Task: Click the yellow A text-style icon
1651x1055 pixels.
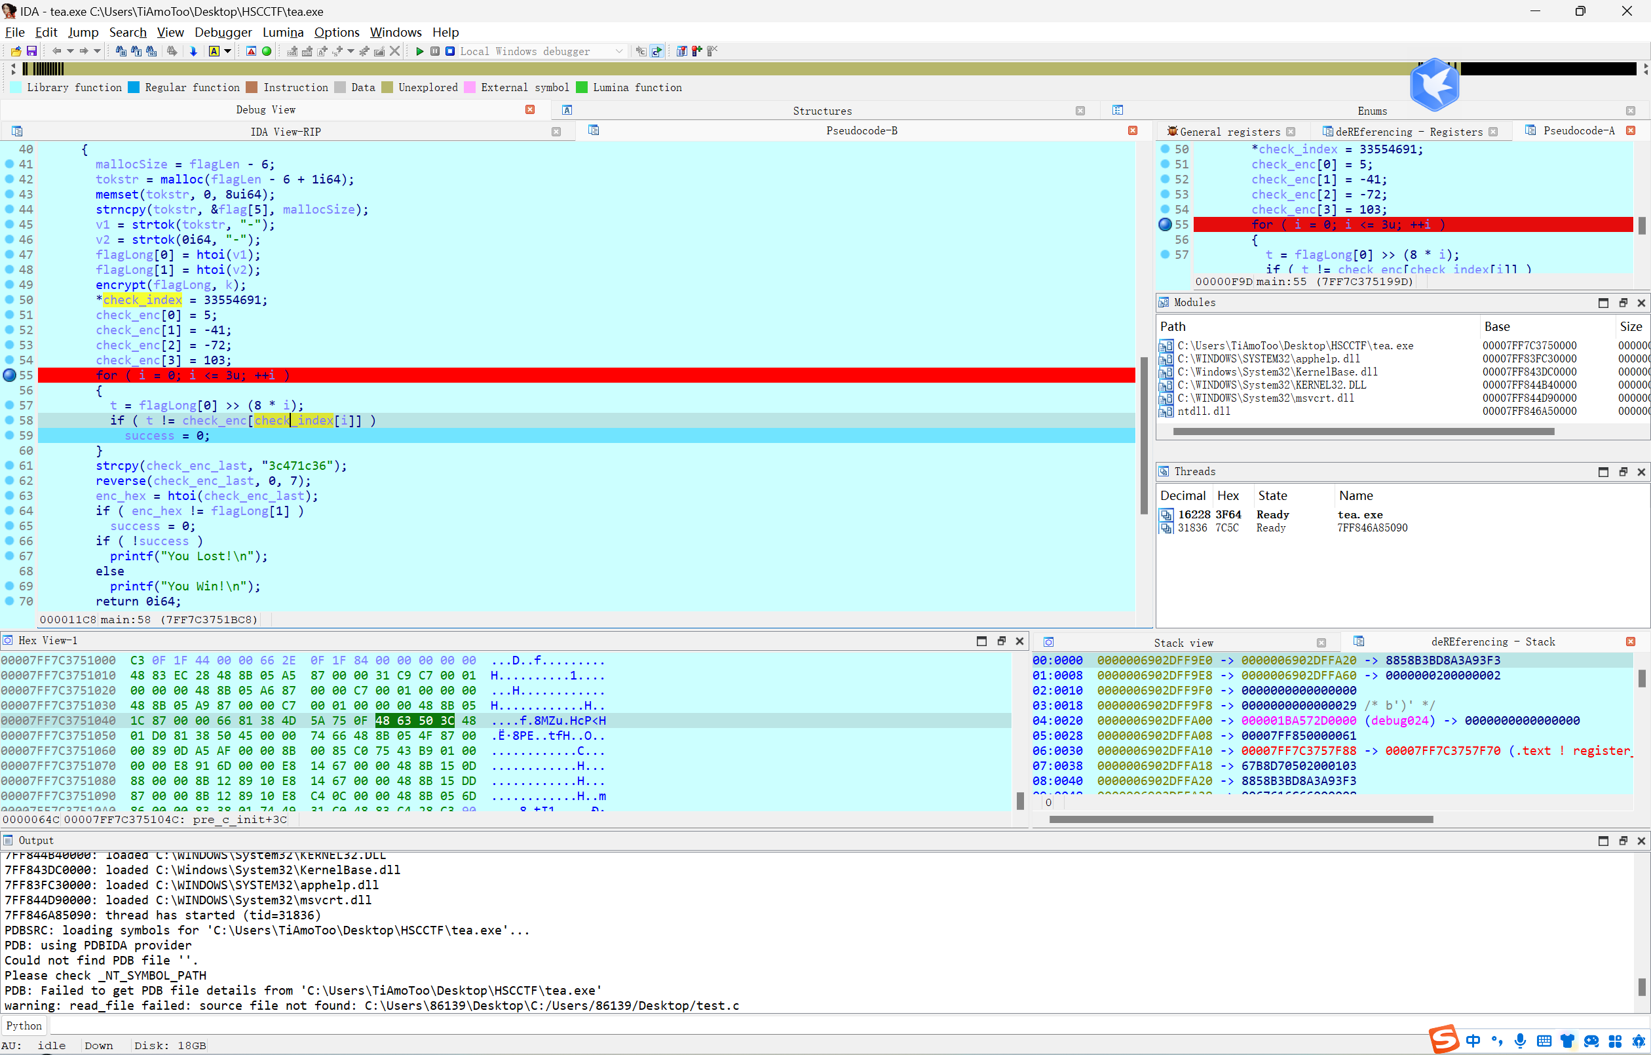Action: (x=214, y=52)
